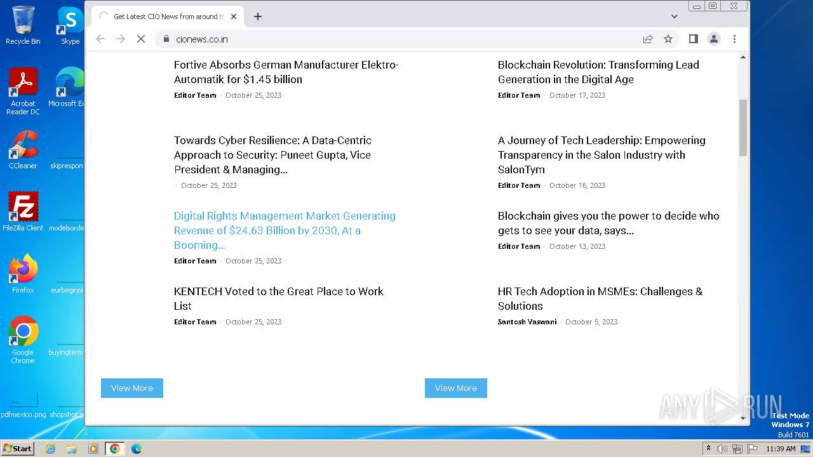Open FileZilla Client desktop shortcut
This screenshot has width=813, height=457.
click(23, 212)
